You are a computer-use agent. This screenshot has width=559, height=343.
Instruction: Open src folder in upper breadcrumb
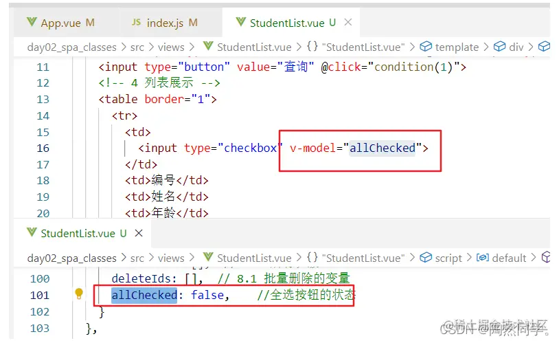point(137,47)
